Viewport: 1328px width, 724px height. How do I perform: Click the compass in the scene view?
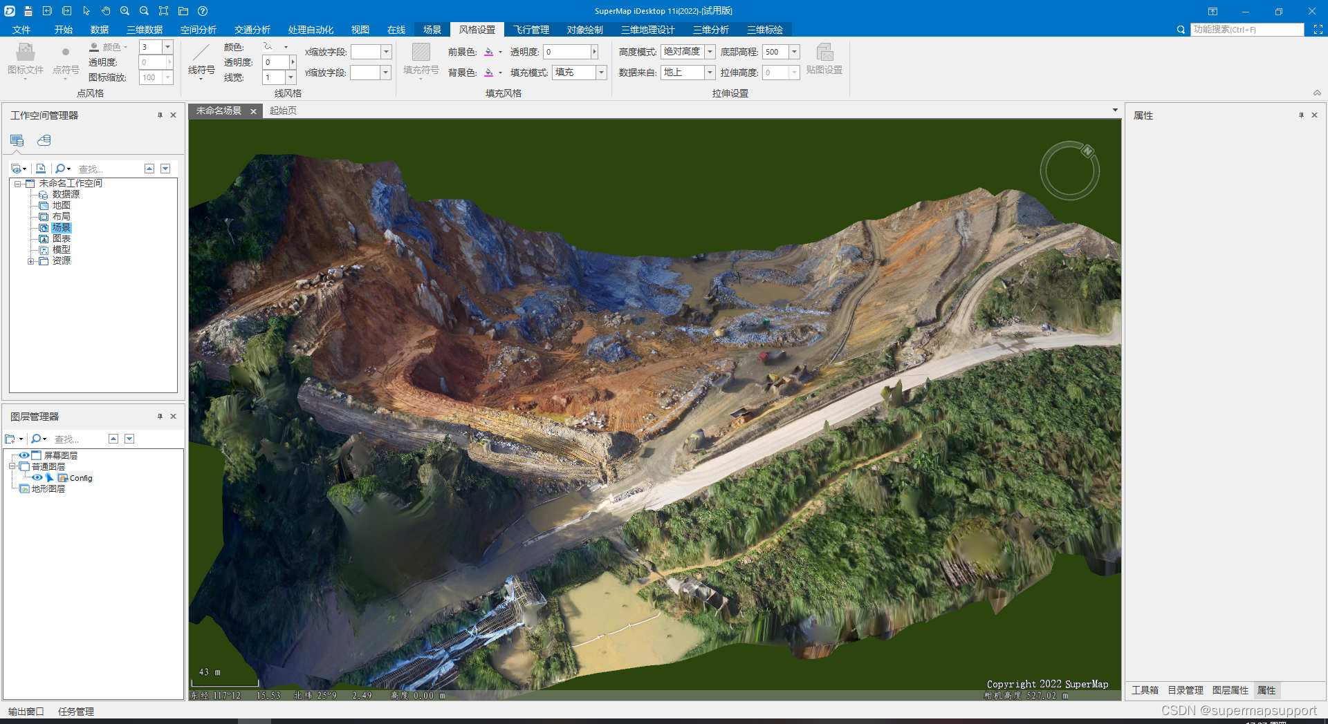[1069, 171]
